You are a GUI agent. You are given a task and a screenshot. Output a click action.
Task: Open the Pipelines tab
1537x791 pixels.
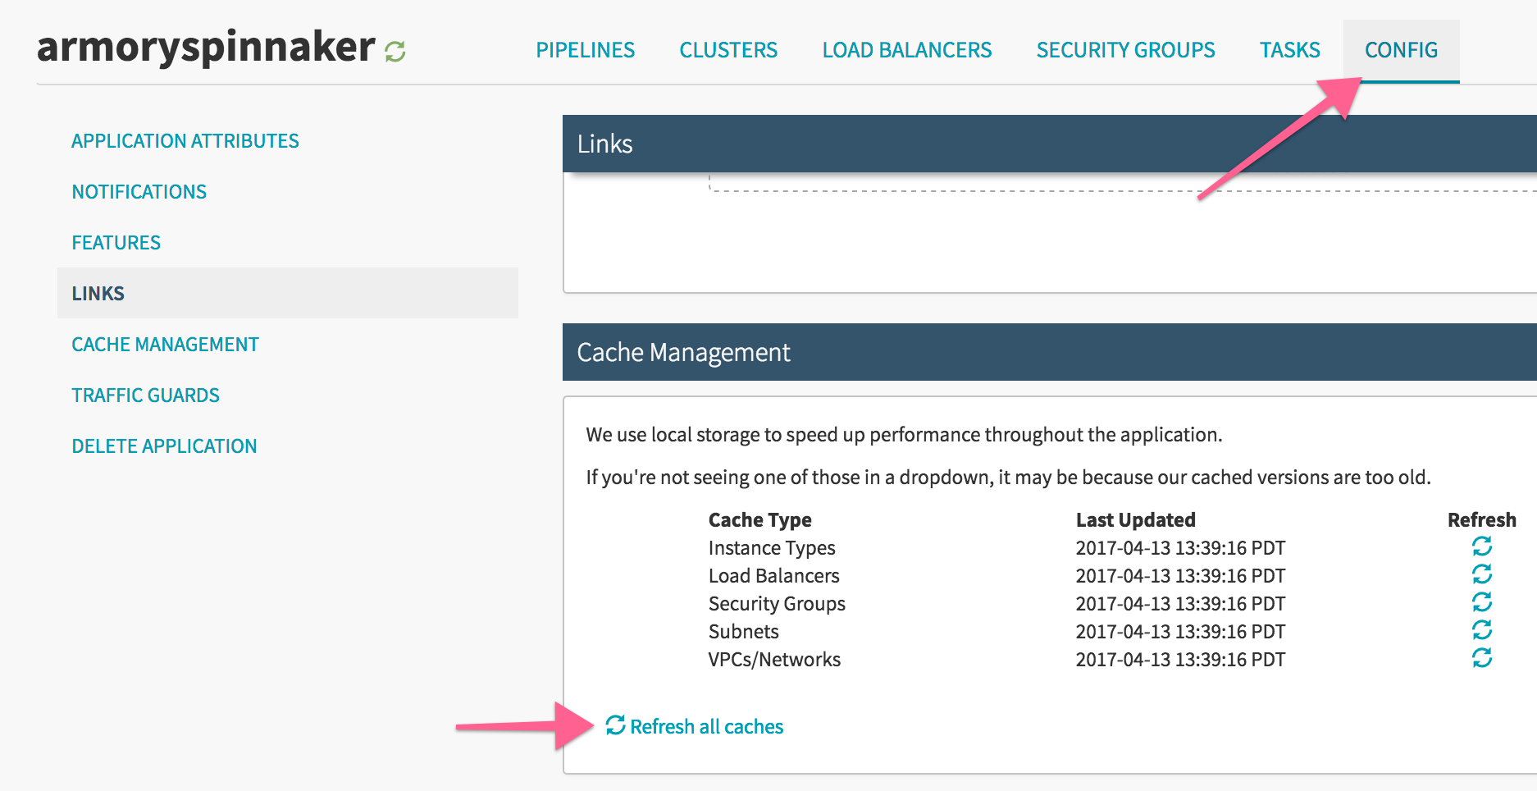click(585, 50)
